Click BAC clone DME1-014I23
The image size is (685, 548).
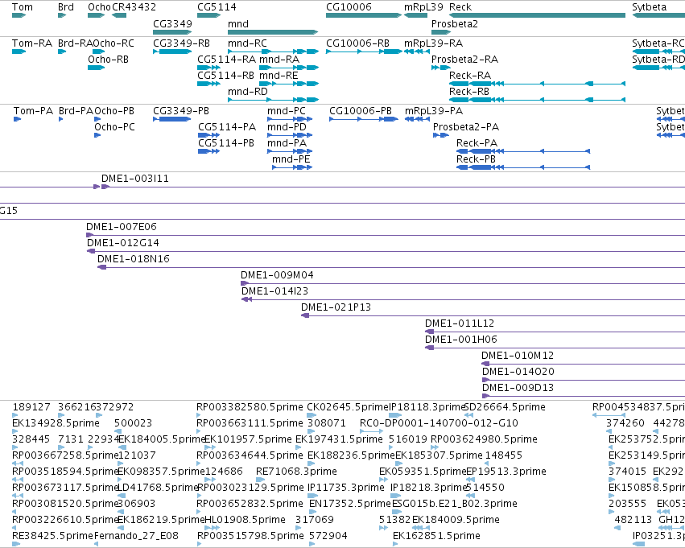click(x=274, y=291)
